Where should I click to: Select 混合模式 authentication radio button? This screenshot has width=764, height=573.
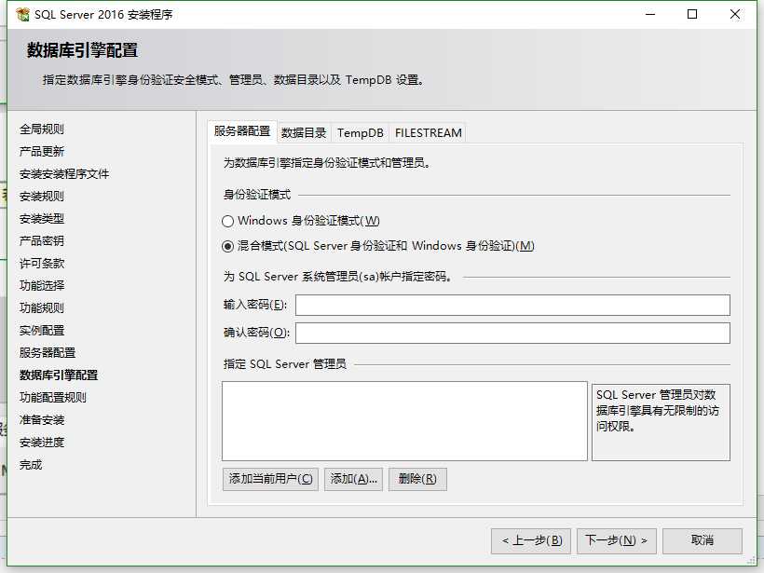click(227, 247)
